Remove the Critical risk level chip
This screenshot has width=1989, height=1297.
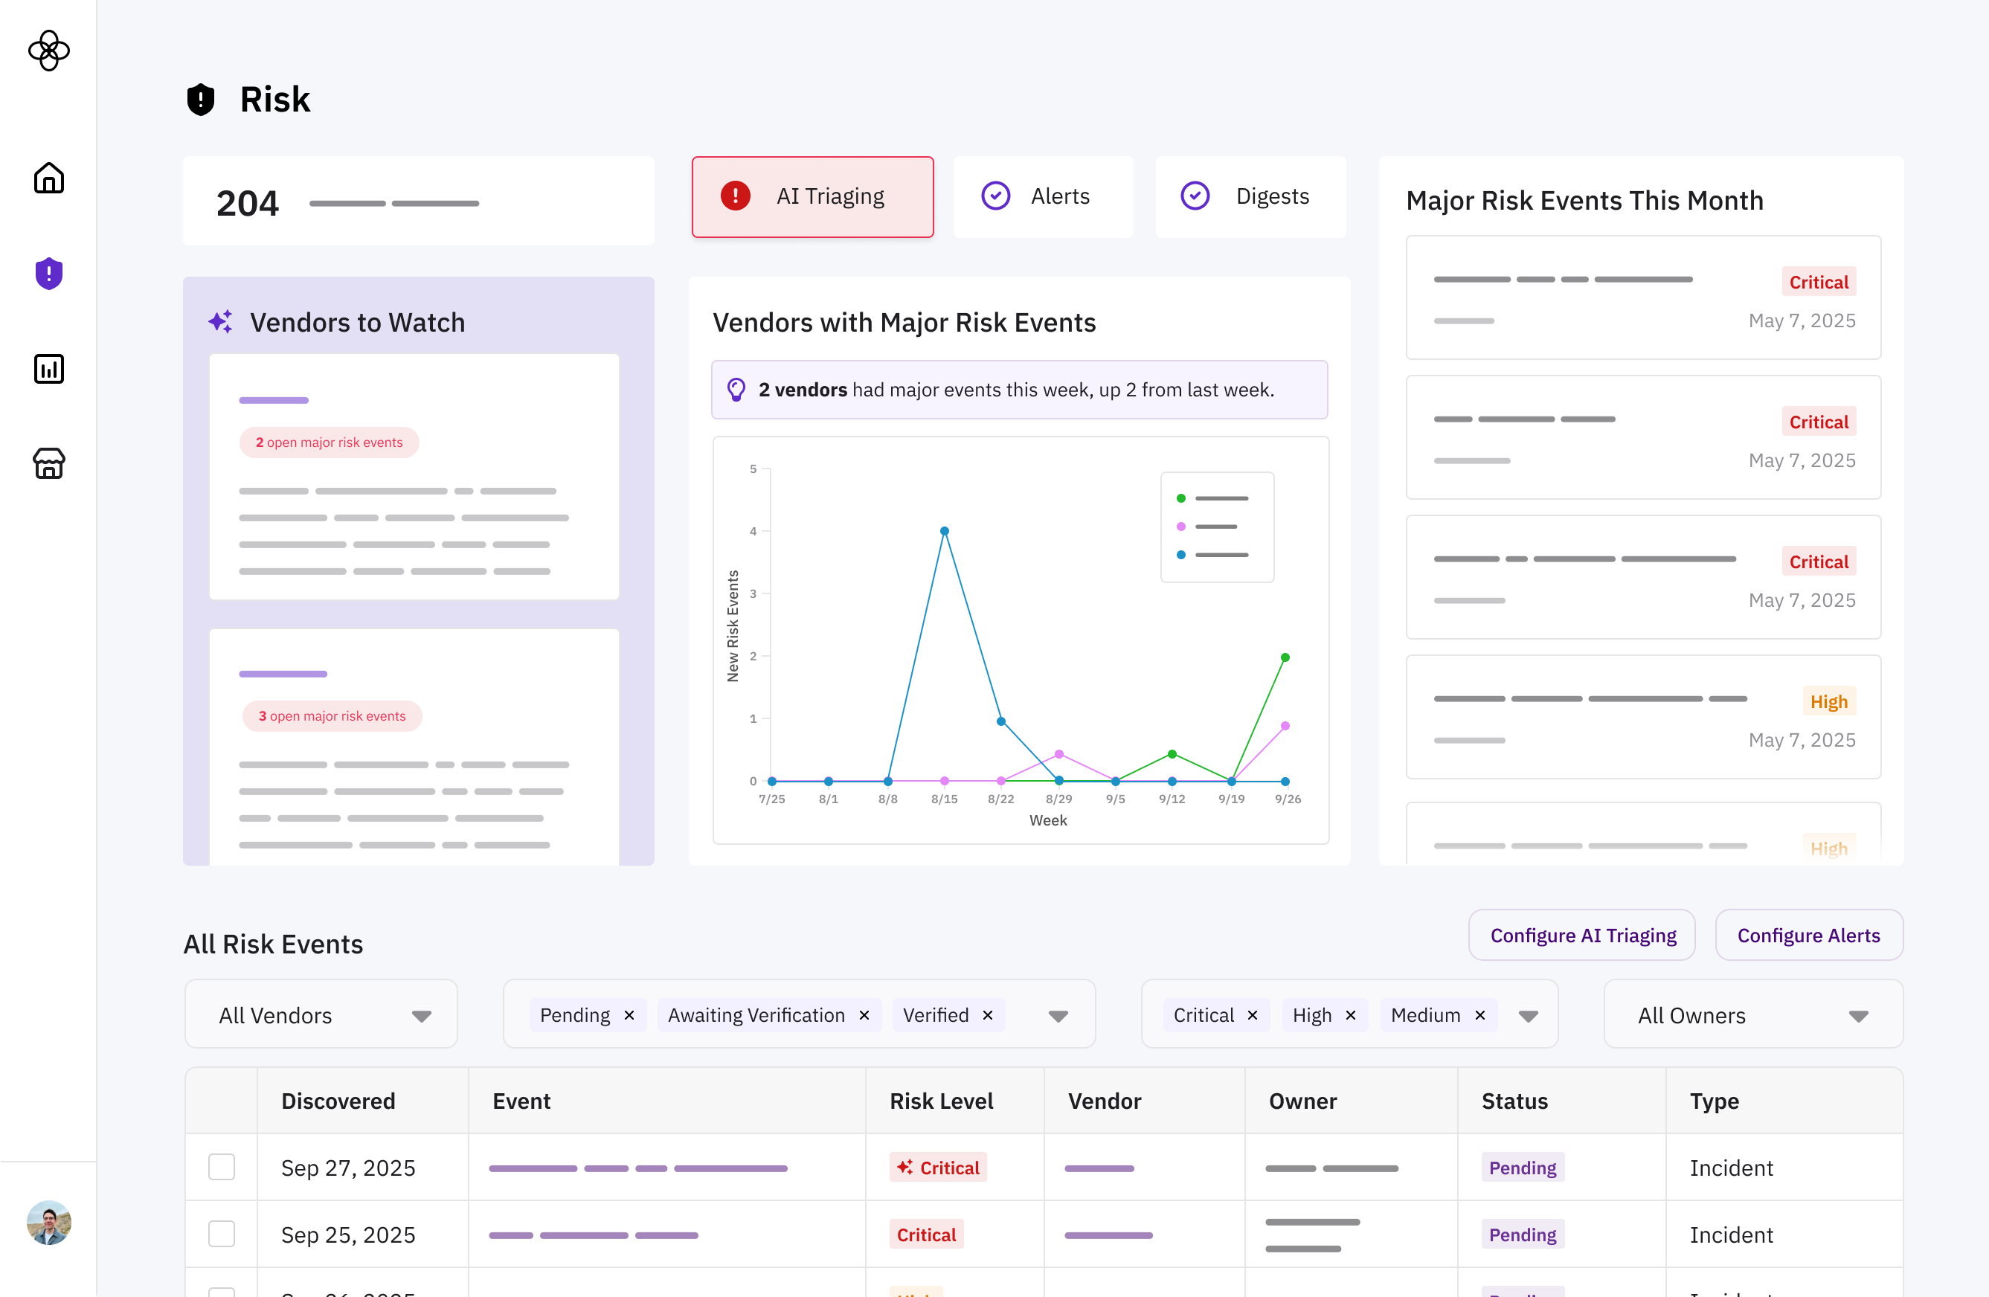1252,1014
